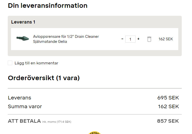Click the Summa varor amount 162 SEK

click(x=168, y=106)
